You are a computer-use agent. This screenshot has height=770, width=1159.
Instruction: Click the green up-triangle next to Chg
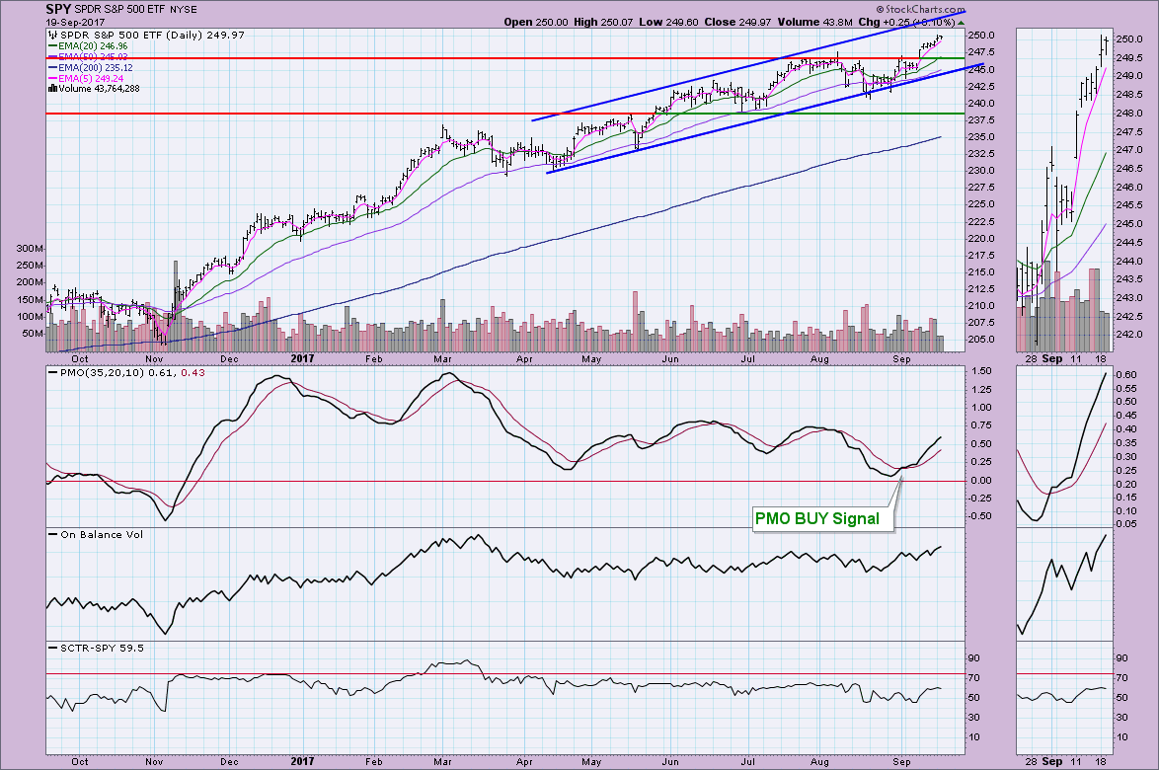(x=961, y=22)
